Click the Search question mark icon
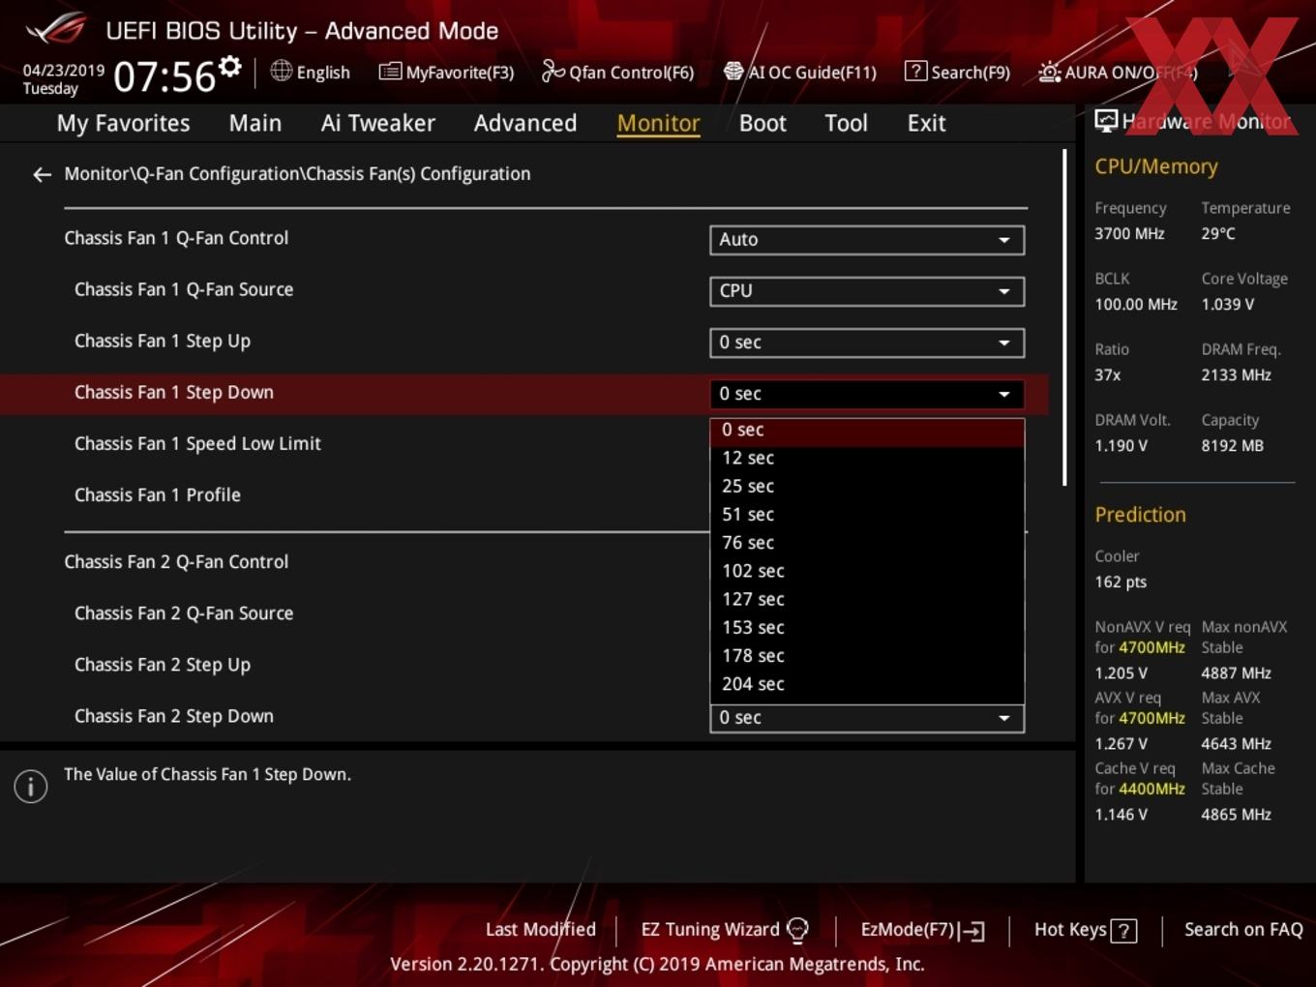 point(915,71)
